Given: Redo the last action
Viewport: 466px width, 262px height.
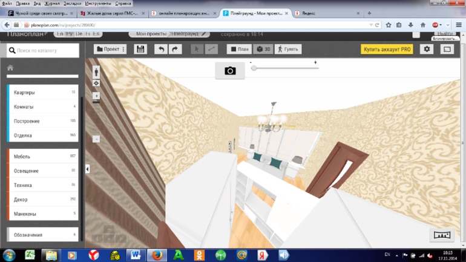Looking at the screenshot, I should click(x=175, y=49).
